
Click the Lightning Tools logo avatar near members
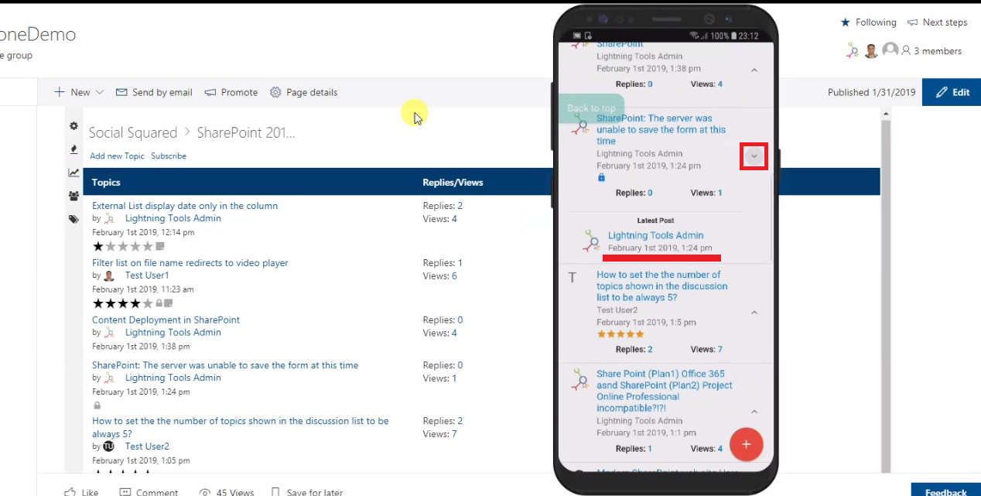(x=853, y=51)
